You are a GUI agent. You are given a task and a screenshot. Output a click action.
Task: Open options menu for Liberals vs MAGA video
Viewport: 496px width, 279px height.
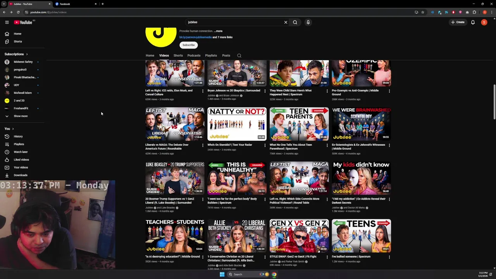coord(203,145)
